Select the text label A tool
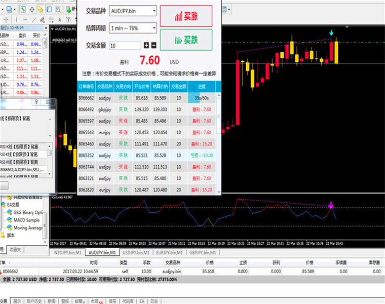The image size is (385, 304). (60, 20)
